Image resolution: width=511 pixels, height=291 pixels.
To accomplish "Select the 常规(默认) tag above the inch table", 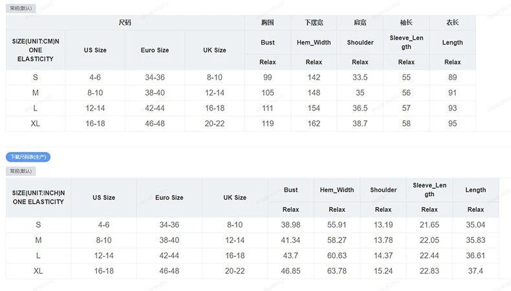I will (x=21, y=171).
